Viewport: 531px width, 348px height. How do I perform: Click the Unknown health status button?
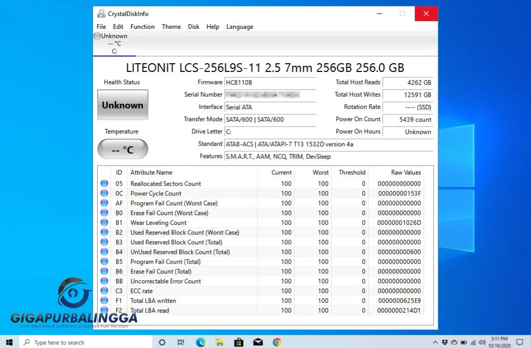[x=122, y=105]
